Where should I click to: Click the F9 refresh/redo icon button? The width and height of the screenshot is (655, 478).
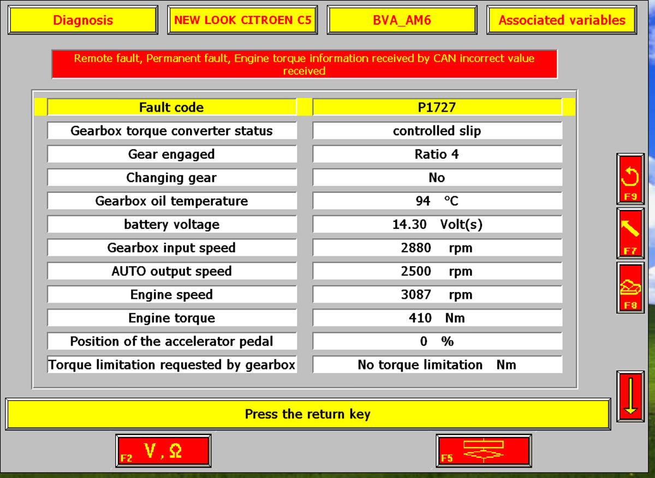click(x=630, y=179)
